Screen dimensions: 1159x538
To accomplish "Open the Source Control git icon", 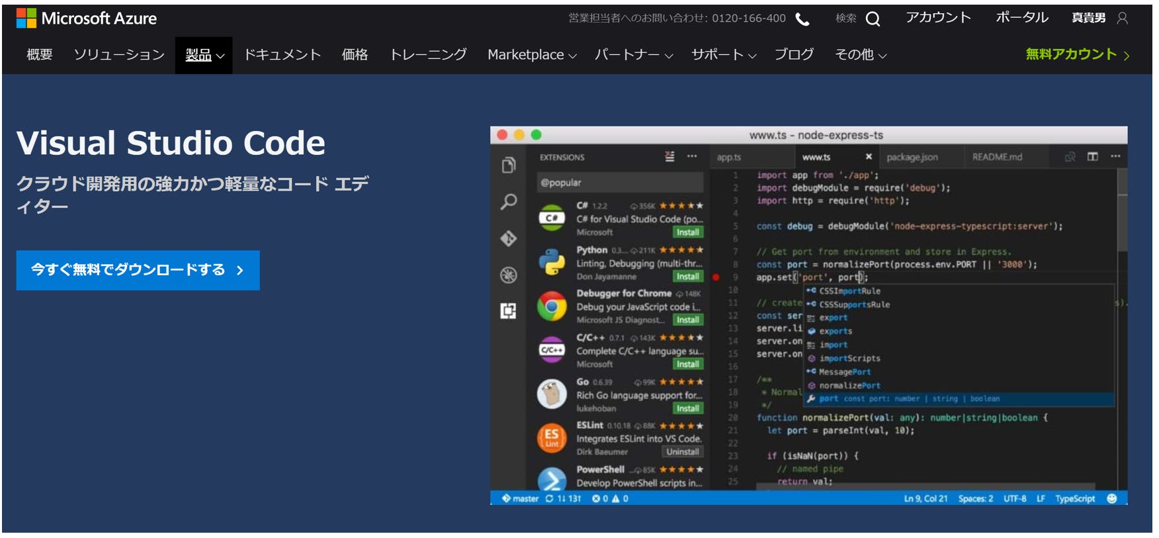I will point(508,238).
